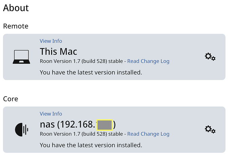Viewport: 234px width, 158px height.
Task: Read Change Log for nas Core
Action: [148, 134]
